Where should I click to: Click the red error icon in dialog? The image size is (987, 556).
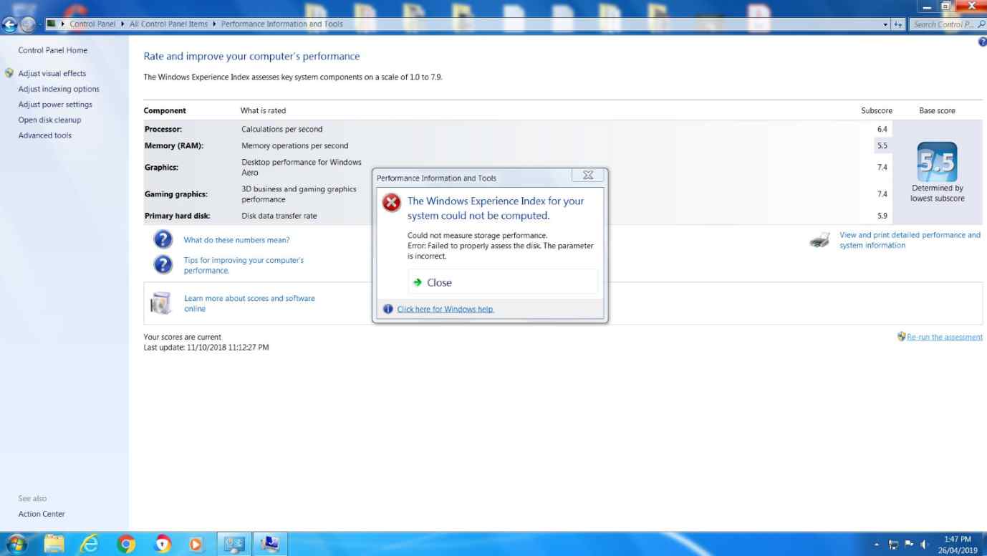point(391,203)
